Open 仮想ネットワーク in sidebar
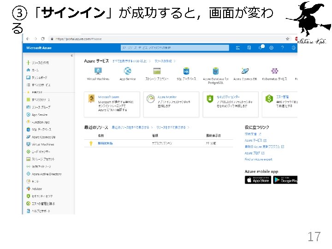Screen dimensions: 332x249 coord(39,166)
